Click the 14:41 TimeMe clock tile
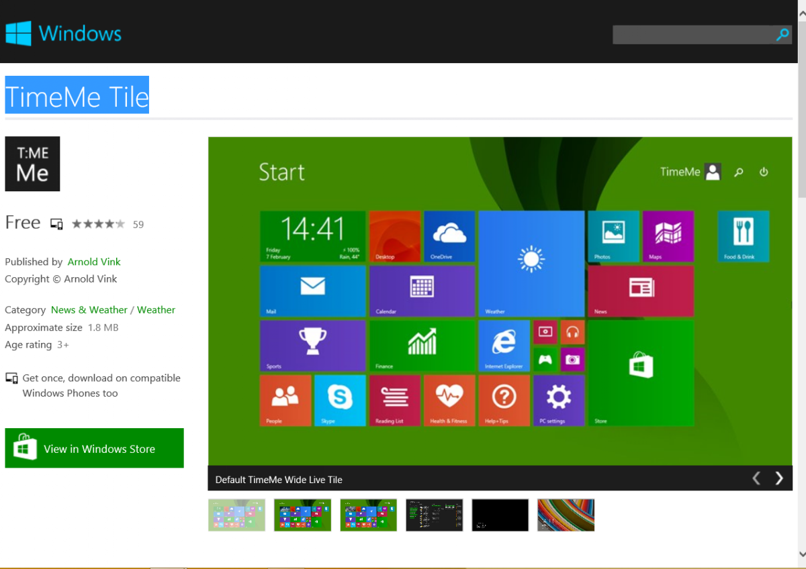This screenshot has width=806, height=569. coord(313,236)
